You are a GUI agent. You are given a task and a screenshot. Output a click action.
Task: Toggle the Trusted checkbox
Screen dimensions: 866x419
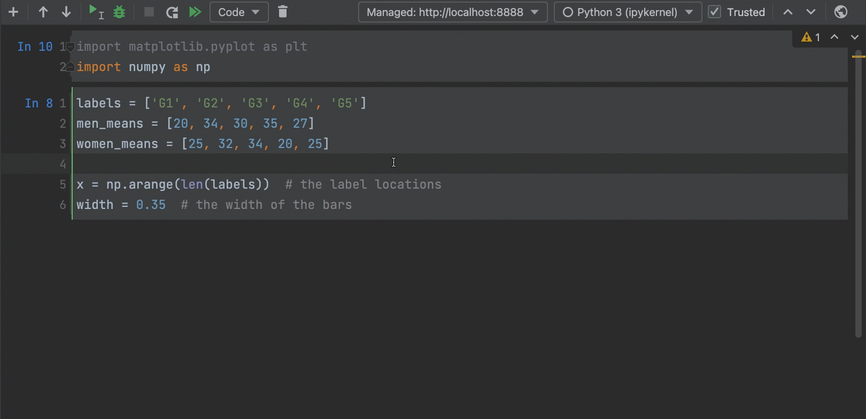(x=714, y=12)
